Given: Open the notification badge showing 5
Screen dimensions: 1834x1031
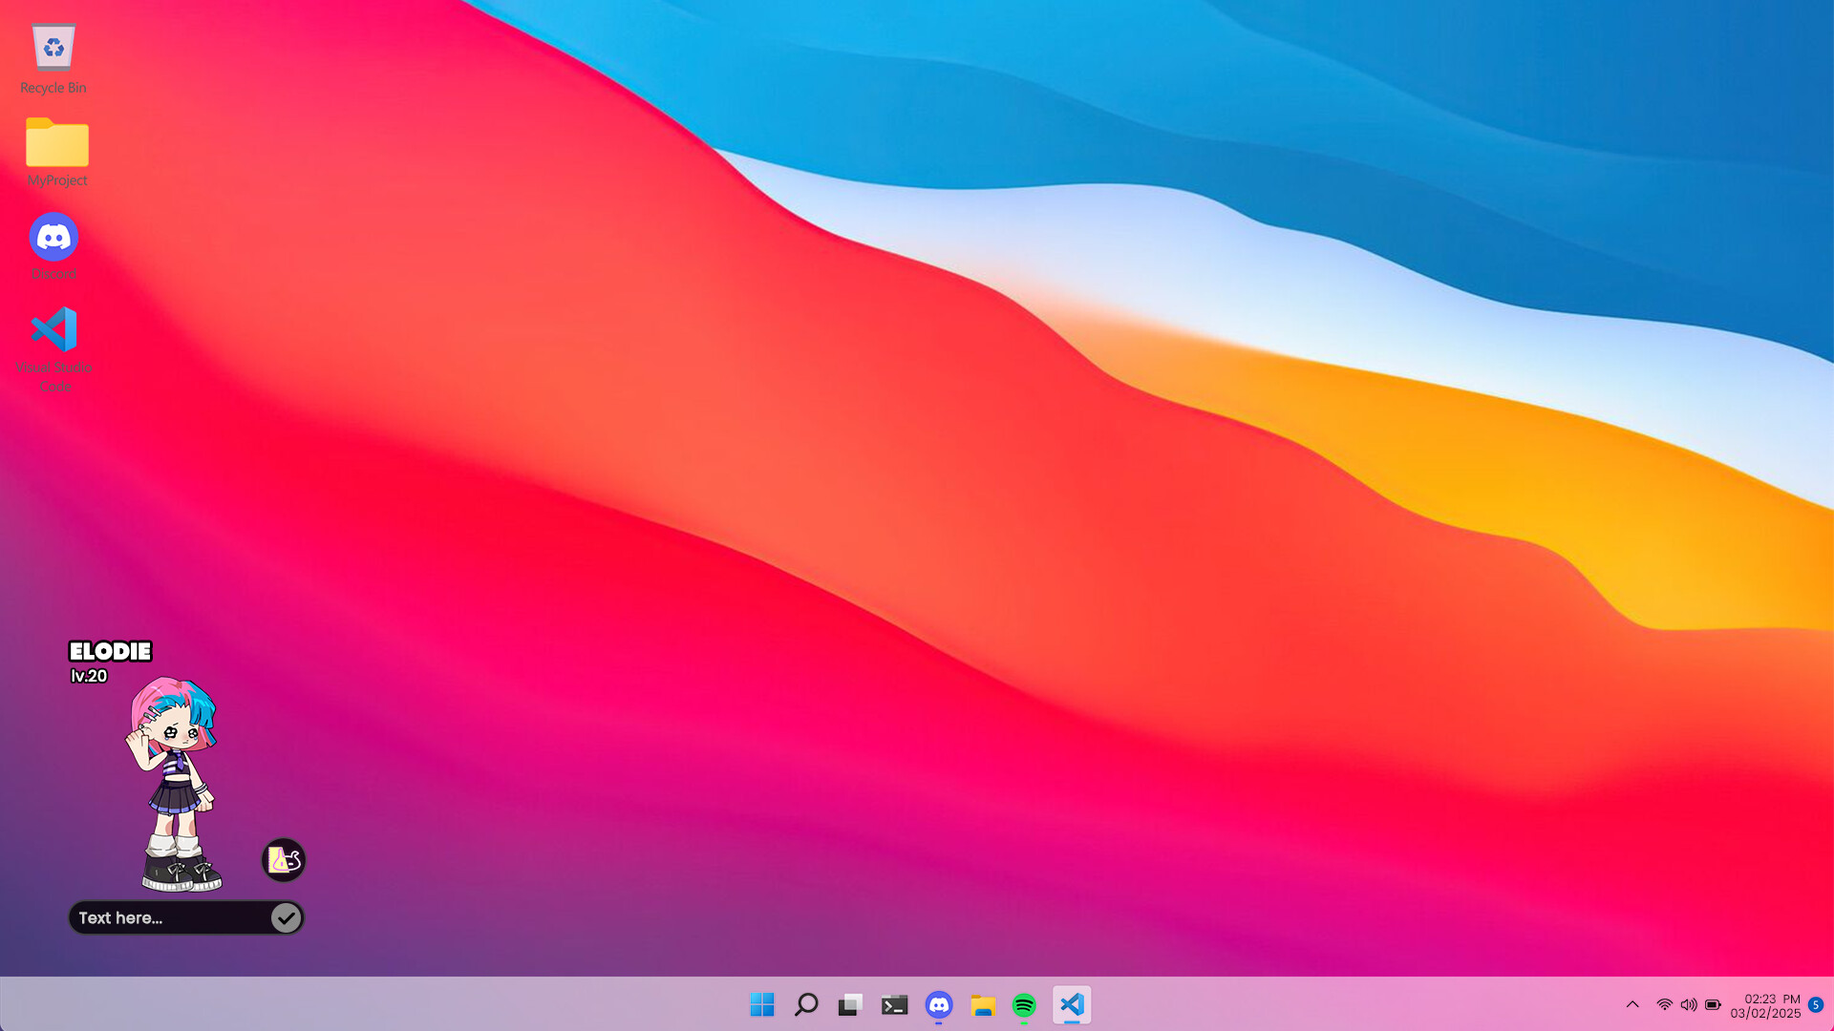Looking at the screenshot, I should tap(1817, 1004).
